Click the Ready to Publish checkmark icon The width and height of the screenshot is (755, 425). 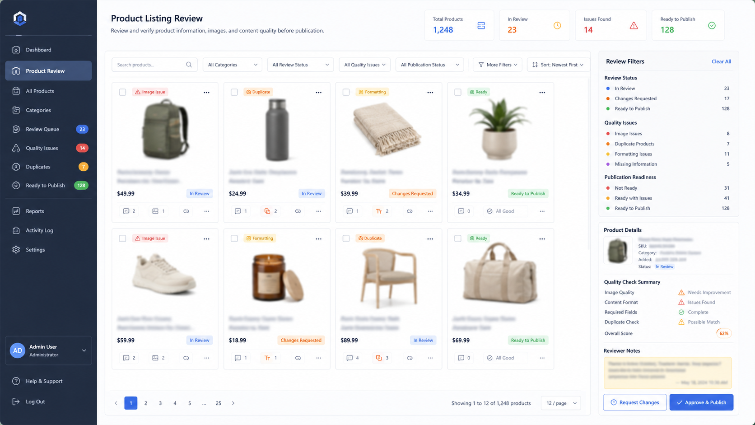tap(712, 25)
